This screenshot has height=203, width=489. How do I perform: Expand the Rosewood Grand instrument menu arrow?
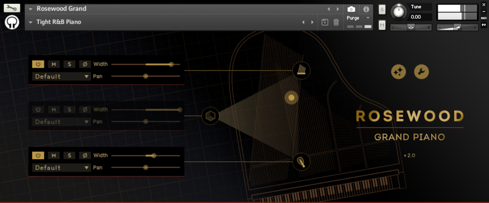click(x=31, y=9)
